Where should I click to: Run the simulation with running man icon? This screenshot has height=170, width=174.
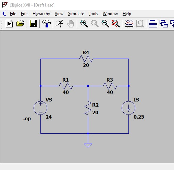point(60,24)
